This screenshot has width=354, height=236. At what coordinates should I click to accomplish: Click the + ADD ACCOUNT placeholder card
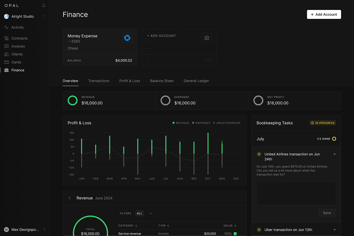(179, 47)
